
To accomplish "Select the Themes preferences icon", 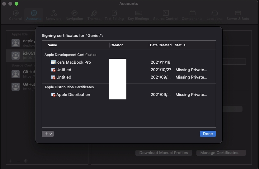I will 94,15.
